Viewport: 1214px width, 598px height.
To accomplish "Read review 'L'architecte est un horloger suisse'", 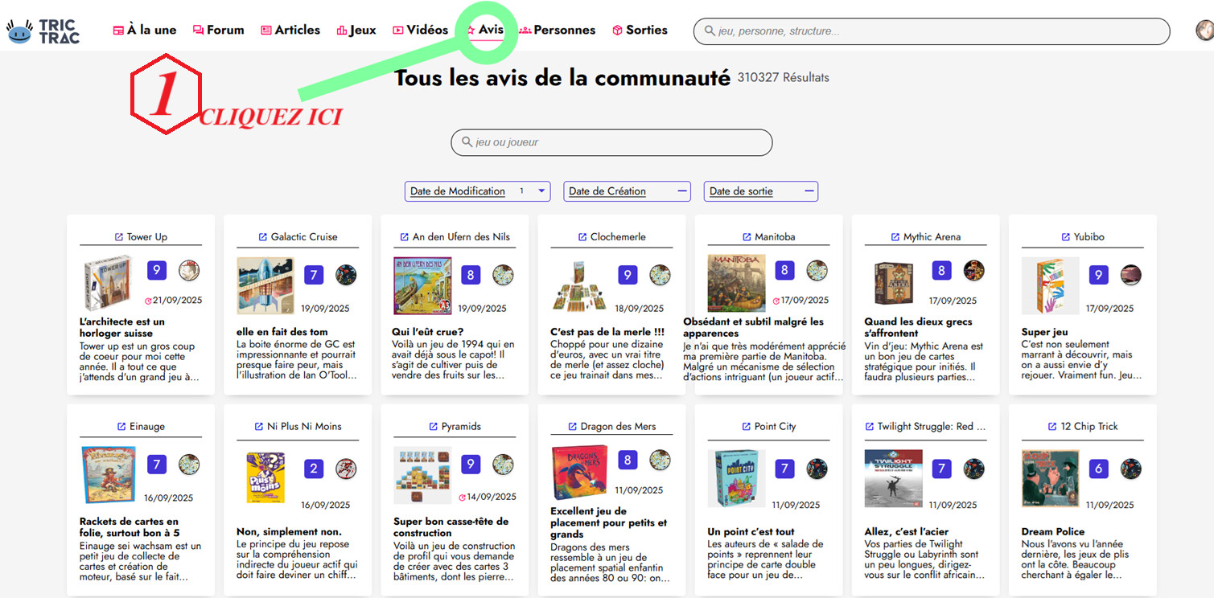I will (122, 327).
